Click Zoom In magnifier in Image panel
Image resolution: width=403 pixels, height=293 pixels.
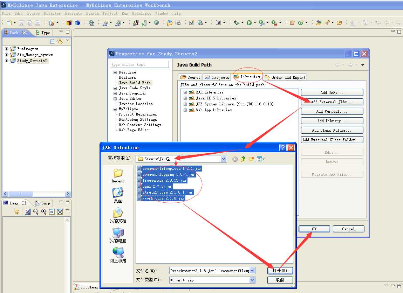(44, 211)
